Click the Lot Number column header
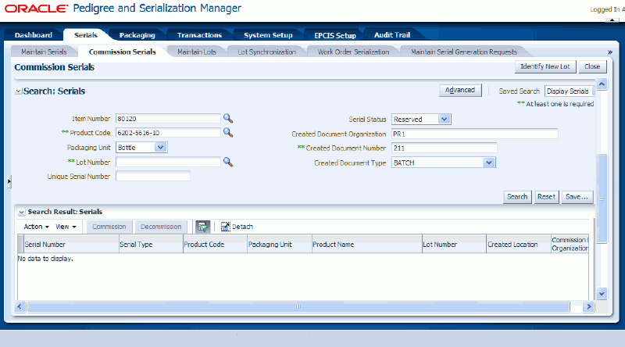 tap(455, 244)
